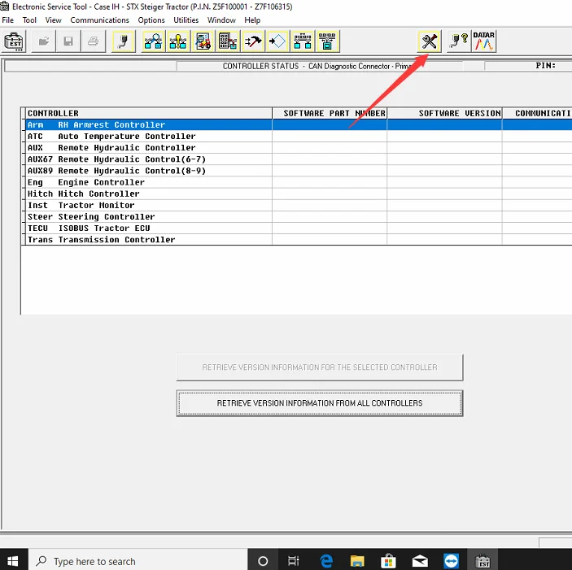The height and width of the screenshot is (570, 572).
Task: Click the two-controller network toolbar icon
Action: coord(303,41)
